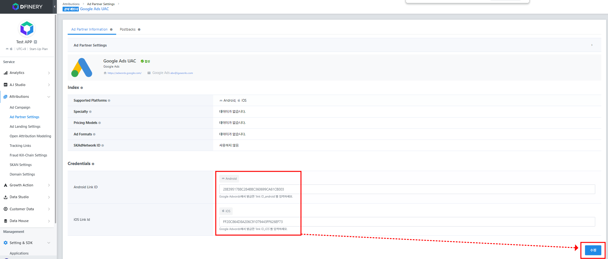The height and width of the screenshot is (259, 608).
Task: Click the Test APP cube icon
Action: [x=27, y=29]
